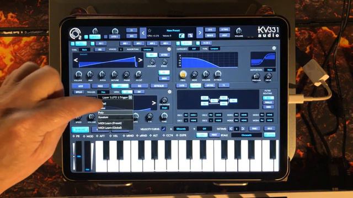Image resolution: width=353 pixels, height=198 pixels.
Task: Switch to the Mod 1 oscillator tab
Action: [x=125, y=43]
